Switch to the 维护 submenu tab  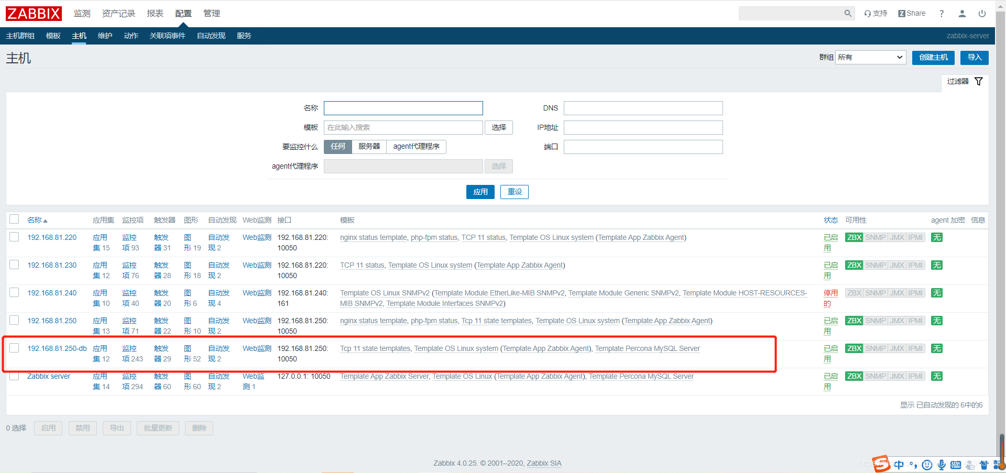coord(105,36)
